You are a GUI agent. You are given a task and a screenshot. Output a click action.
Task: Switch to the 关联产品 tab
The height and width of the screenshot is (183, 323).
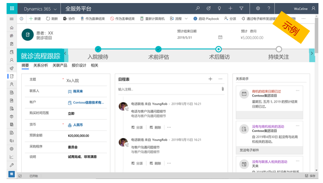(60, 65)
